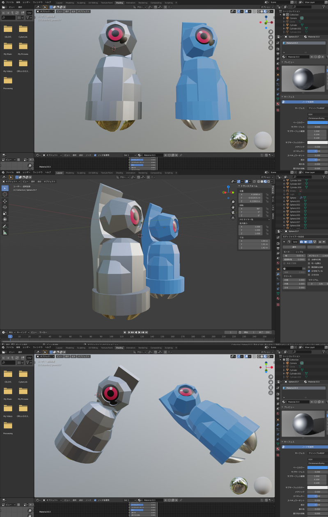This screenshot has width=328, height=517.
Task: Move the Solid modifier down with the arrow
Action: coord(324,242)
